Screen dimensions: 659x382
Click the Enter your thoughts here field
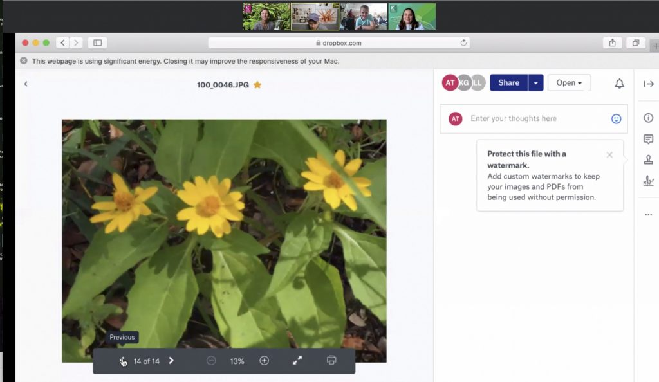(x=534, y=119)
